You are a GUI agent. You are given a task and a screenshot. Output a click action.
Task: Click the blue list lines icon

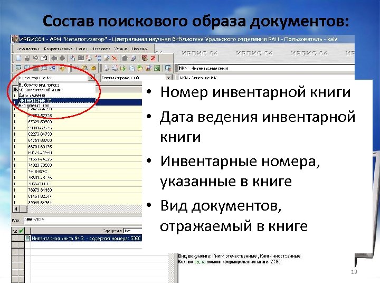98,58
